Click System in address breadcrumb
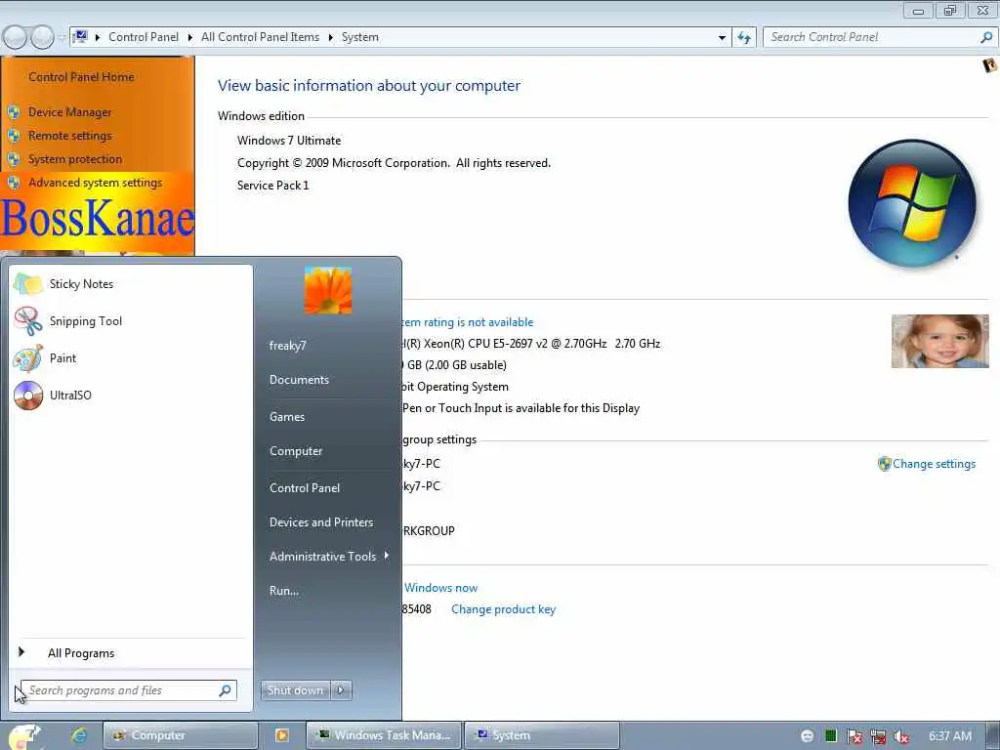 pyautogui.click(x=359, y=37)
